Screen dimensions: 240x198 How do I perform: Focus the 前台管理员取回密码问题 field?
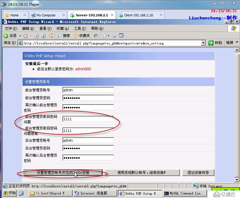point(88,119)
